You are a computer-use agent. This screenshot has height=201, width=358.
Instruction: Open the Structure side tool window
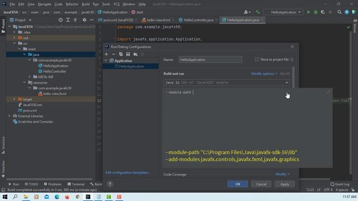click(3, 145)
